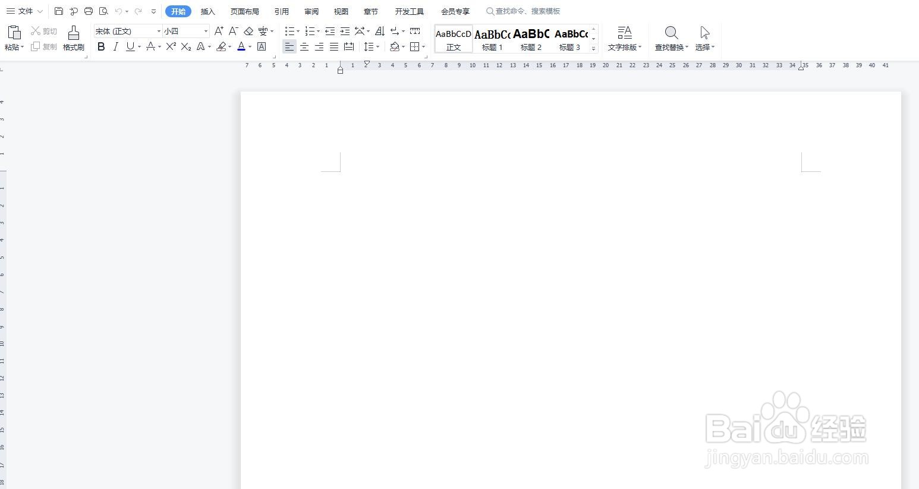Click the Paste (粘贴) clipboard icon
Viewport: 919px width, 489px height.
coord(14,32)
